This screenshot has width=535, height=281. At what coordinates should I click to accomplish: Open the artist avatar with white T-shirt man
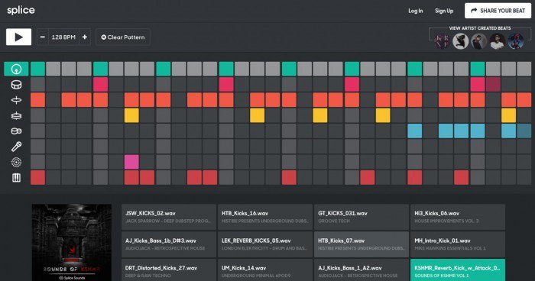pyautogui.click(x=498, y=41)
